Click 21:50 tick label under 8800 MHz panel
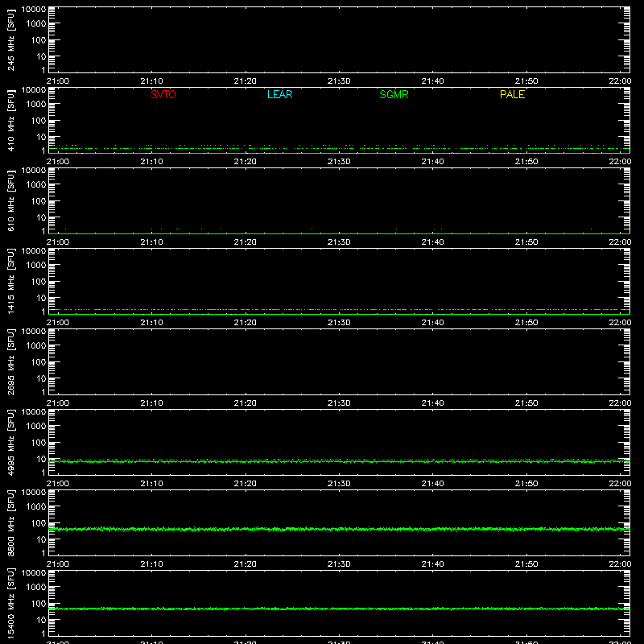The width and height of the screenshot is (644, 644). coord(526,564)
